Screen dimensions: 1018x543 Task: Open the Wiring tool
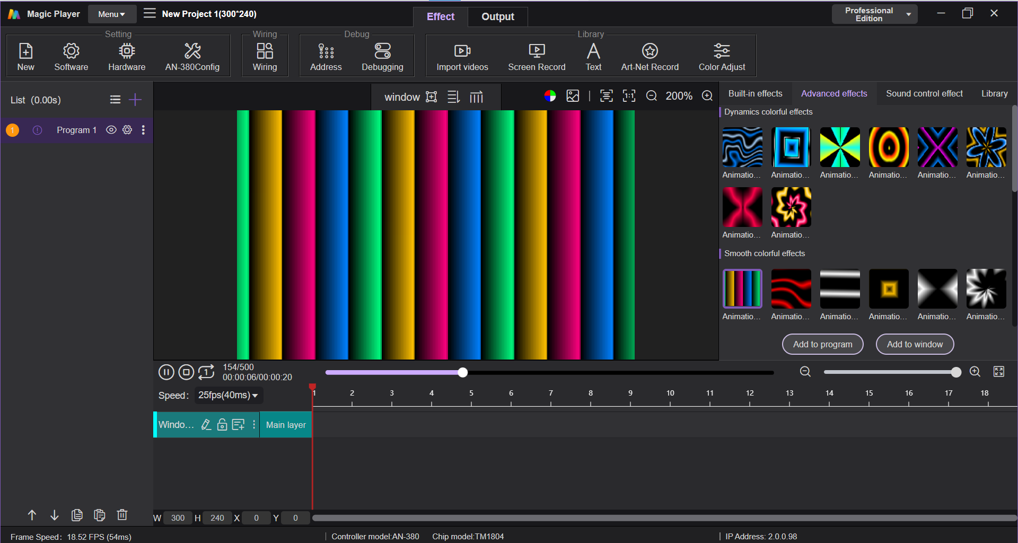[265, 56]
